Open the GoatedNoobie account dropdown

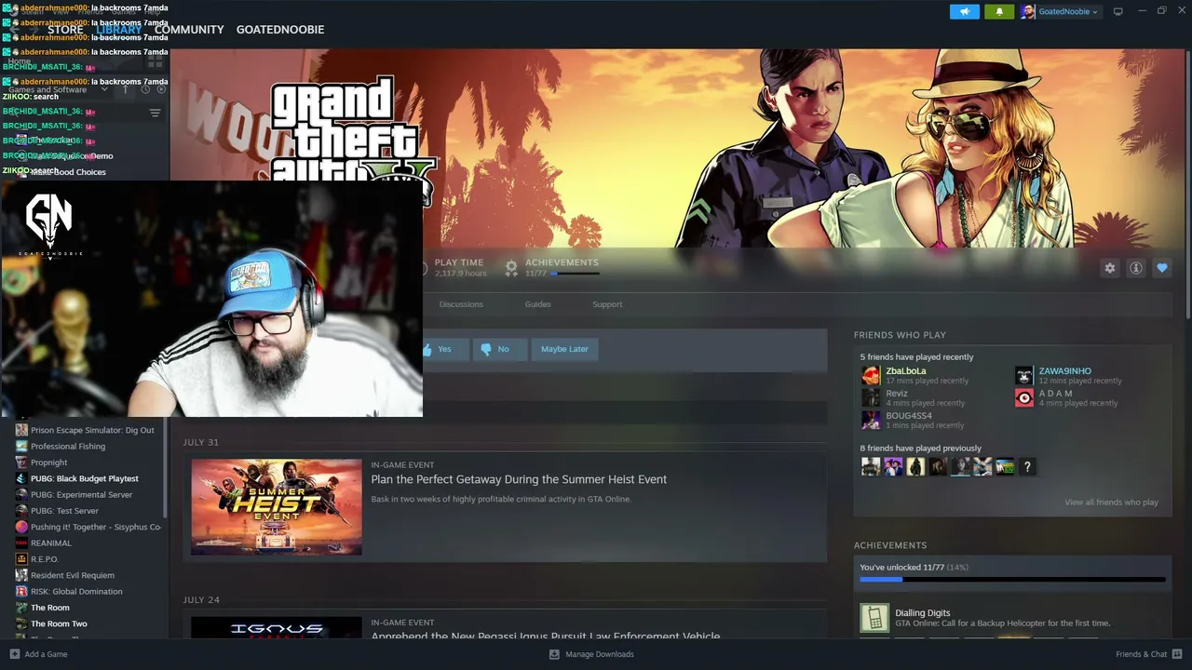(1060, 12)
